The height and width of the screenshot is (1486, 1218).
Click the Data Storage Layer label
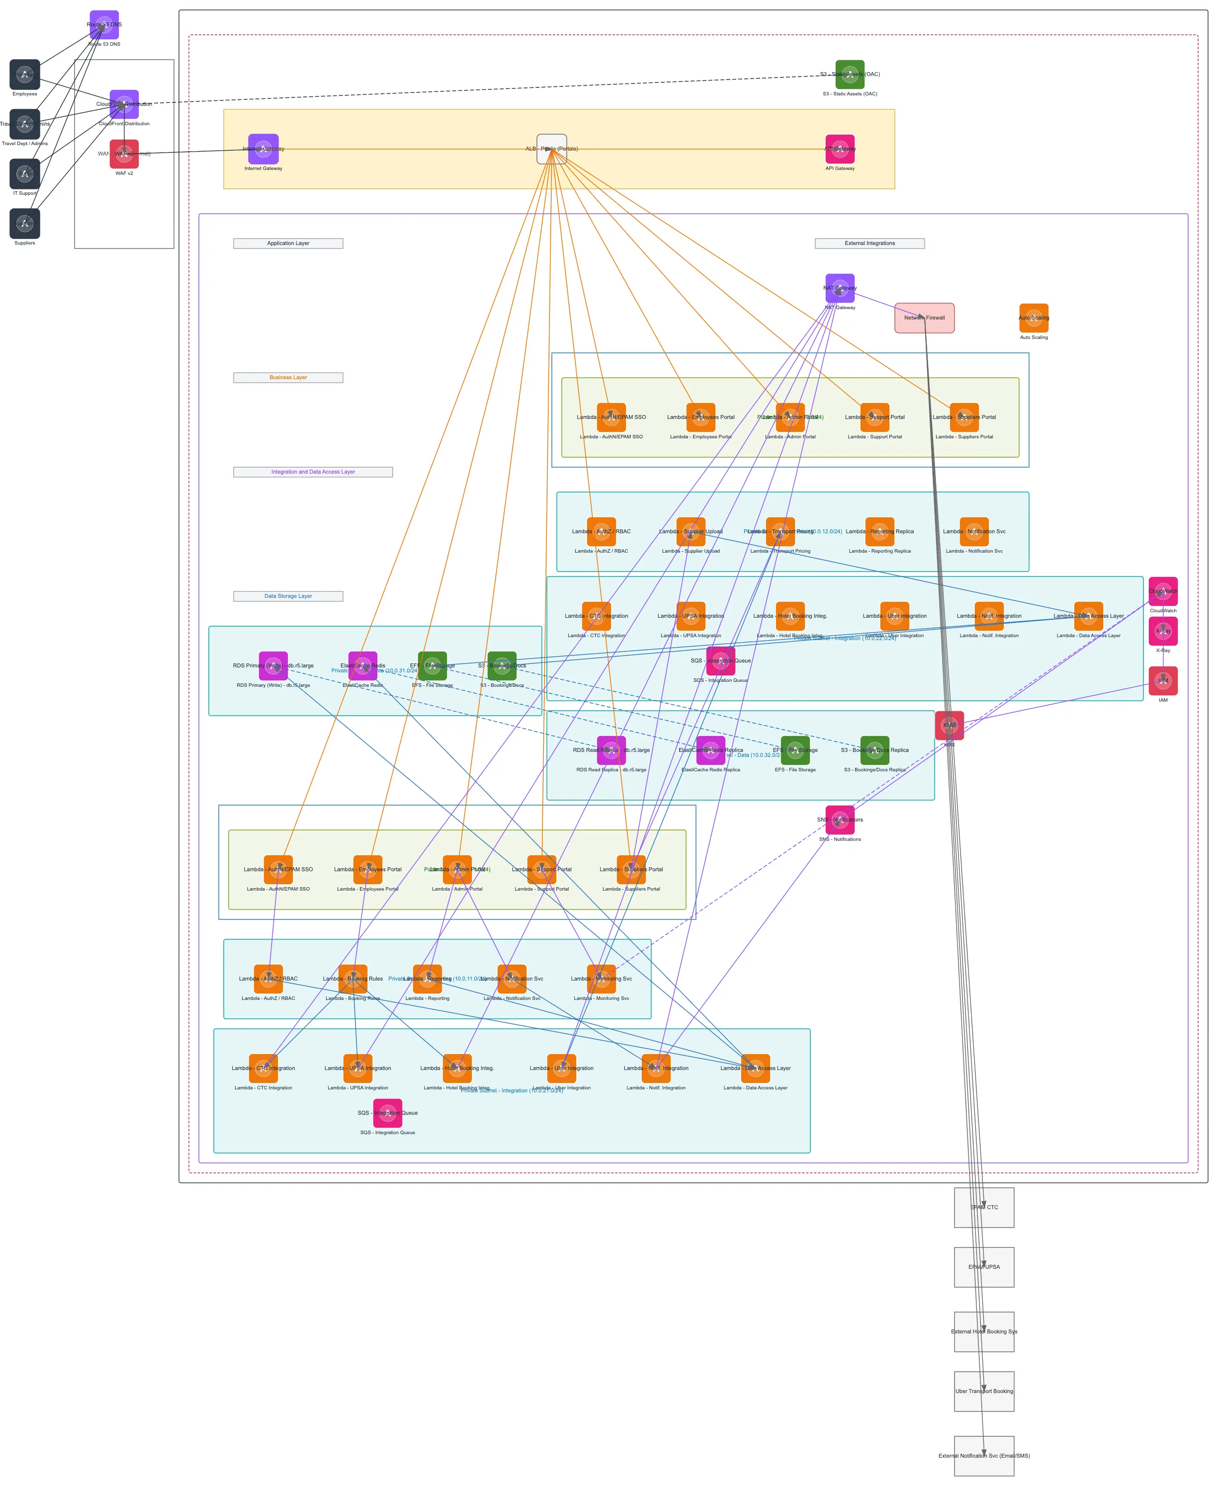288,597
